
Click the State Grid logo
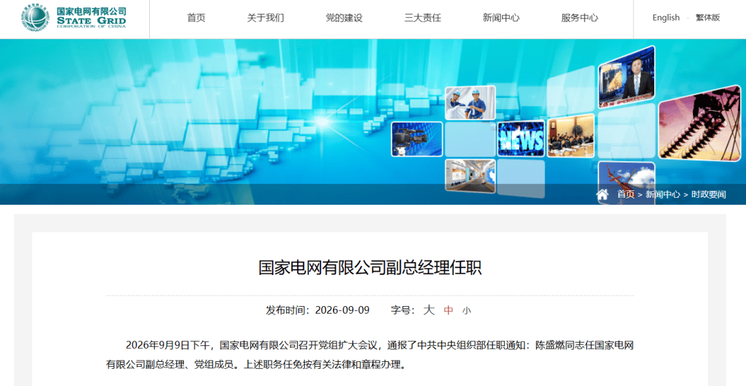click(x=74, y=18)
